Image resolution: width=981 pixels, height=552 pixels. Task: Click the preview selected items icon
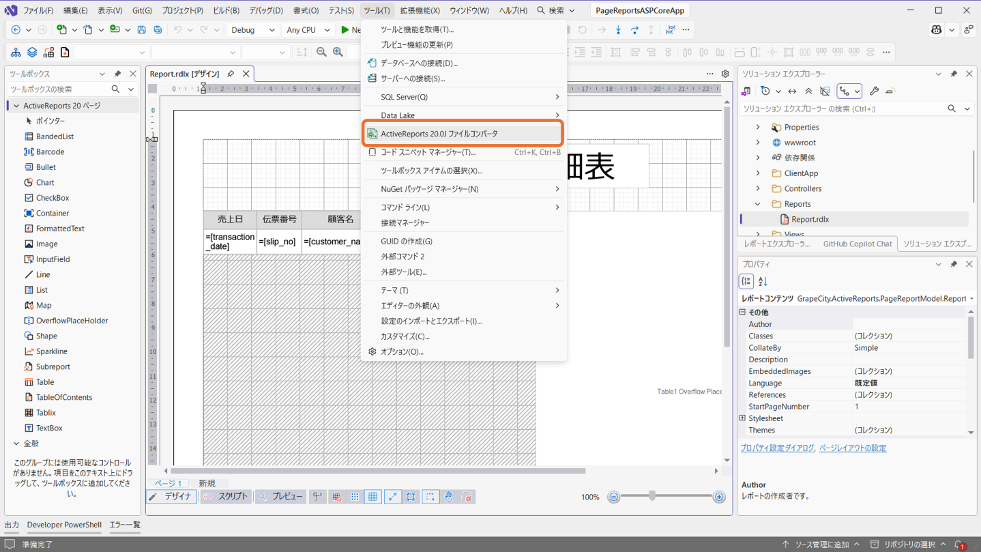point(890,91)
